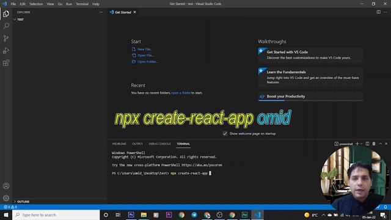Viewport: 391px width, 220px height.
Task: Click the Windows taskbar search box
Action: pyautogui.click(x=56, y=215)
